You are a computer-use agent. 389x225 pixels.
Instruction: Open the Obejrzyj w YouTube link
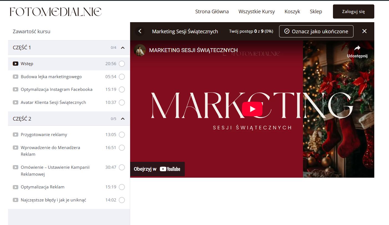click(x=157, y=169)
